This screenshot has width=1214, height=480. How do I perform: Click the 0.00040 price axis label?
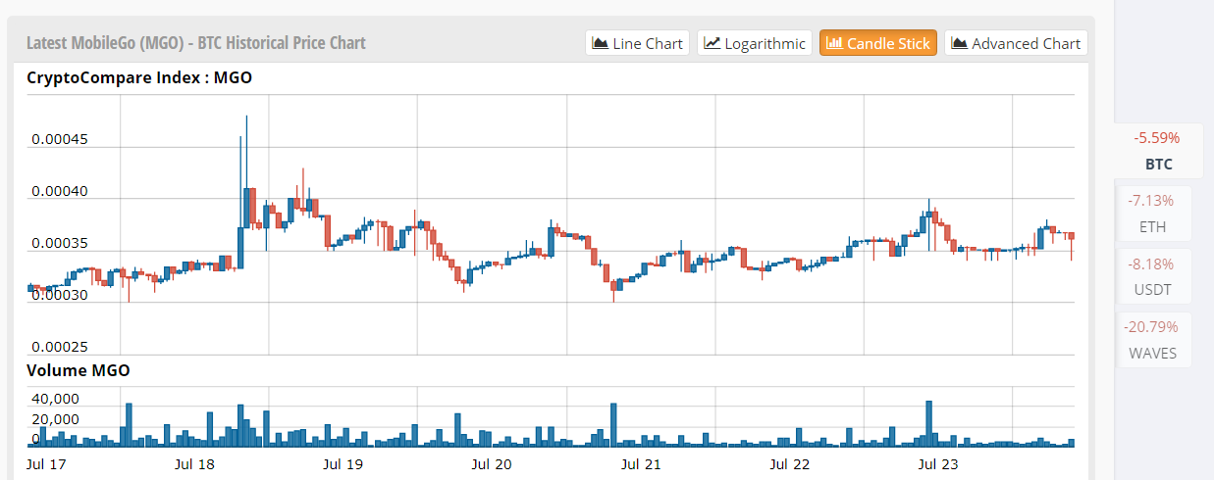(60, 191)
